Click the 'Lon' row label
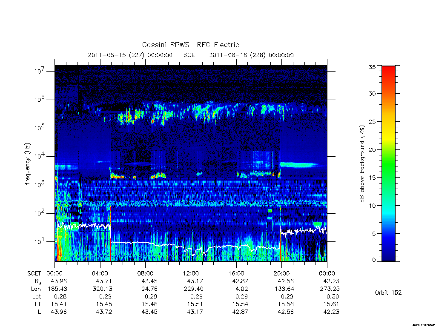Viewport: 436px width, 327px height. pos(36,289)
